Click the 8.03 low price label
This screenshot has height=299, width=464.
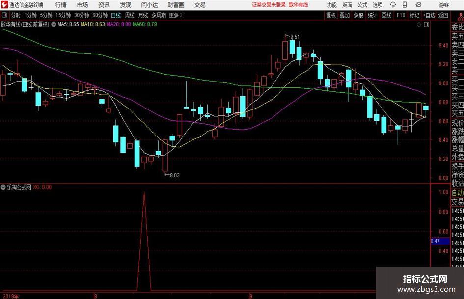[x=175, y=175]
